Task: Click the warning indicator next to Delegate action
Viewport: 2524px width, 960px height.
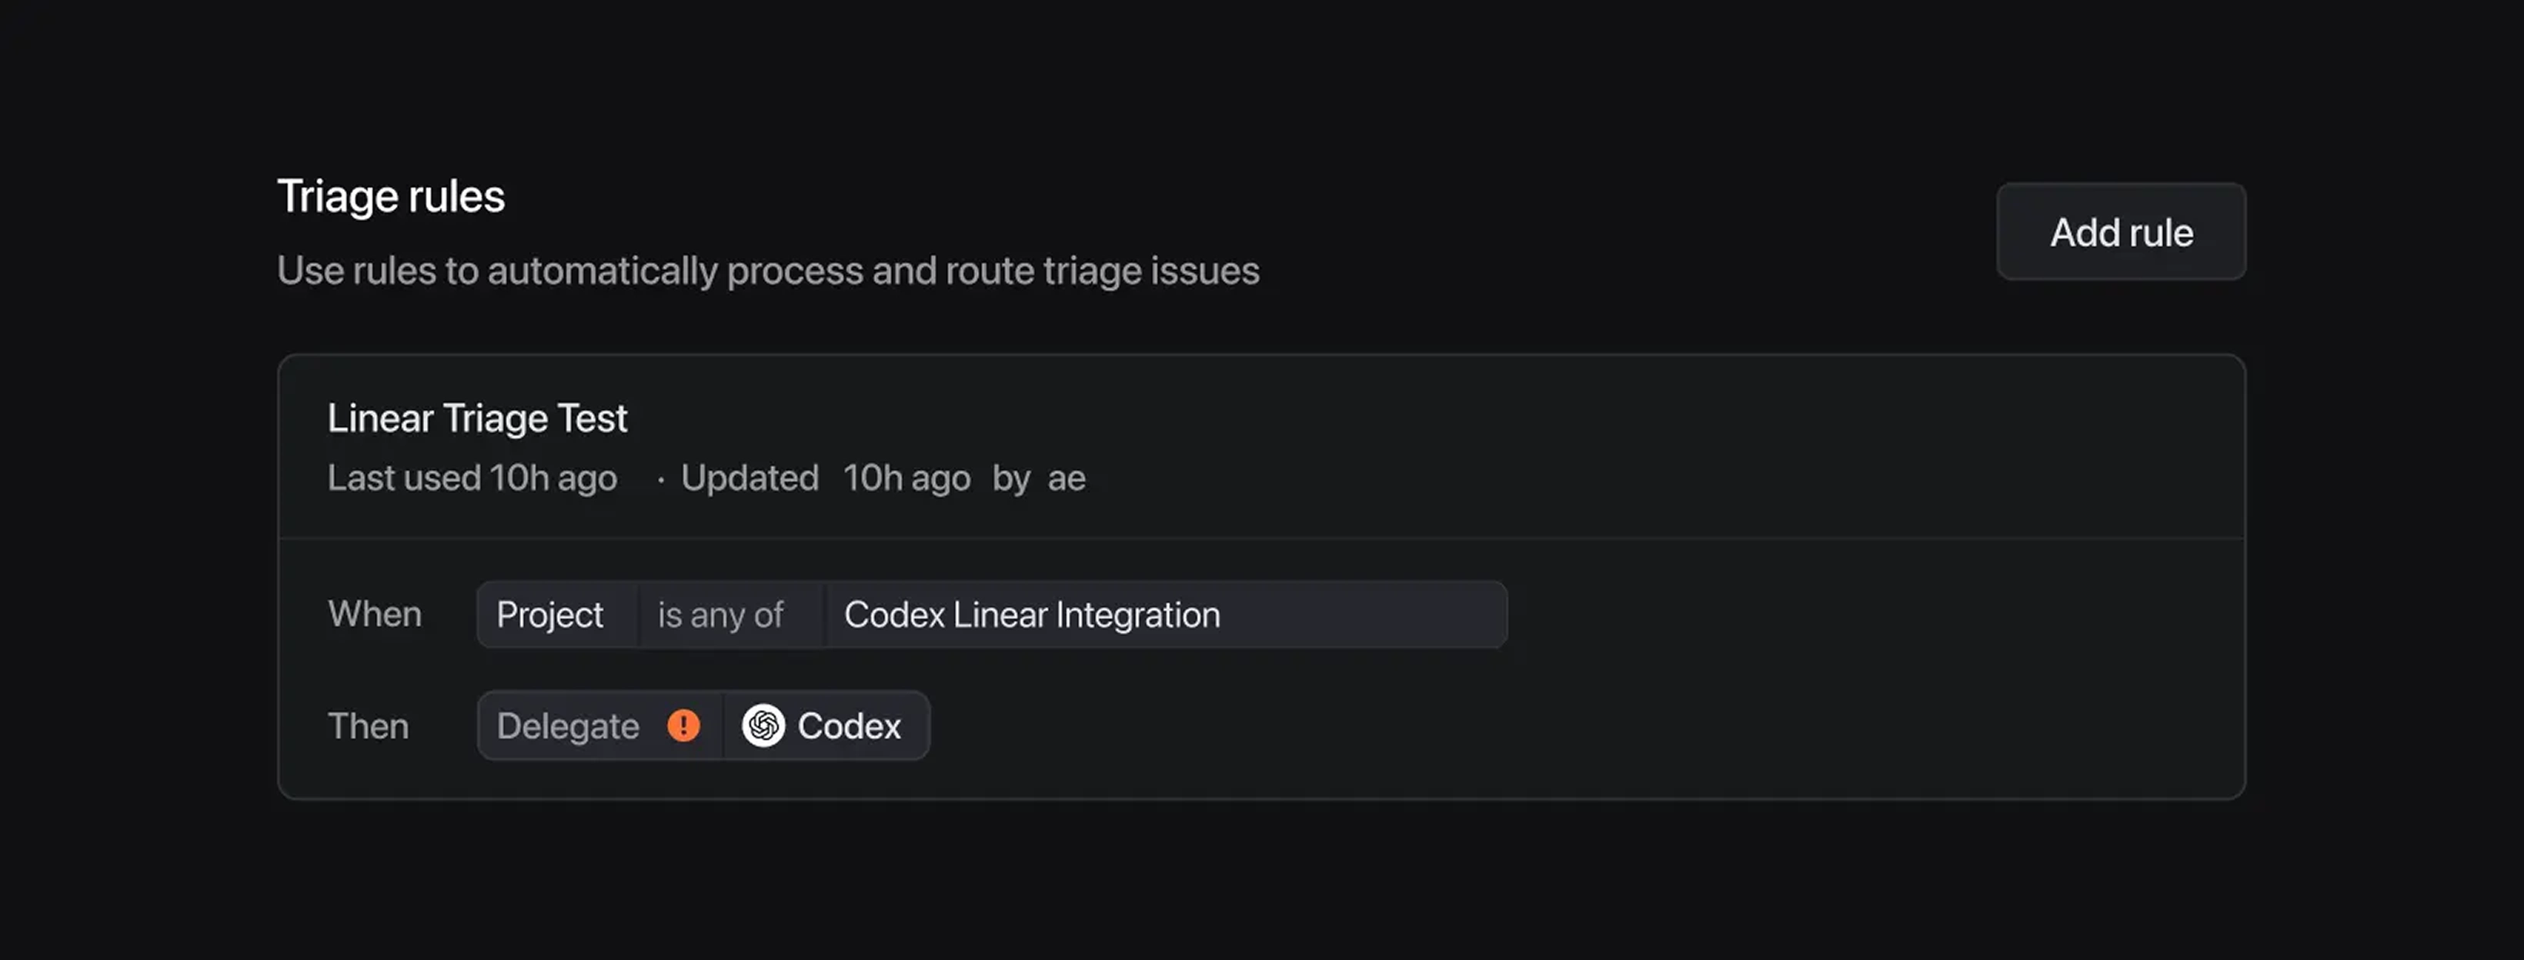Action: click(685, 726)
